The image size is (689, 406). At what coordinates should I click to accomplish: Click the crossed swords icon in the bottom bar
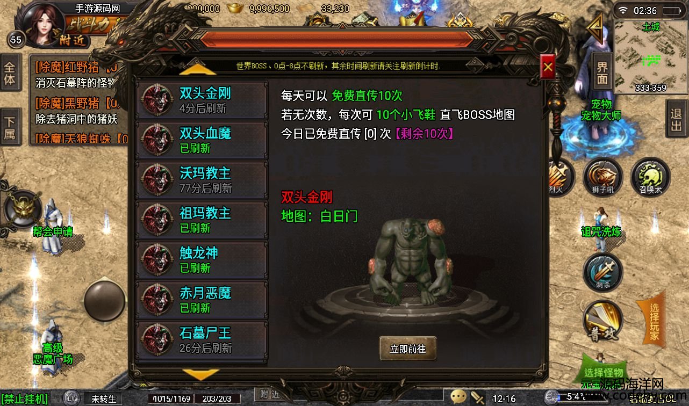point(478,397)
